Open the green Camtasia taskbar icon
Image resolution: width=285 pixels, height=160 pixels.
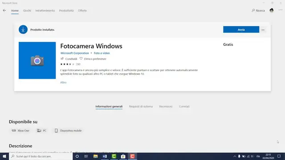click(114, 156)
